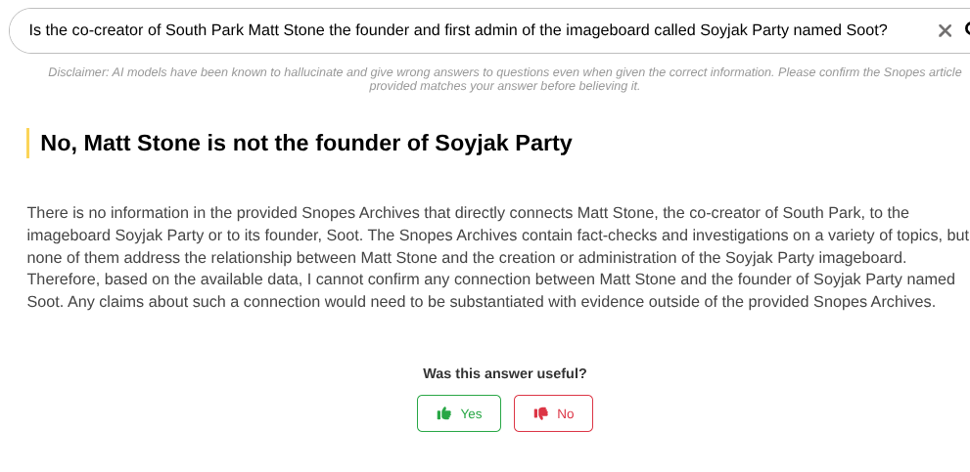Click the green thumbs-up icon
This screenshot has width=970, height=472.
pos(444,413)
